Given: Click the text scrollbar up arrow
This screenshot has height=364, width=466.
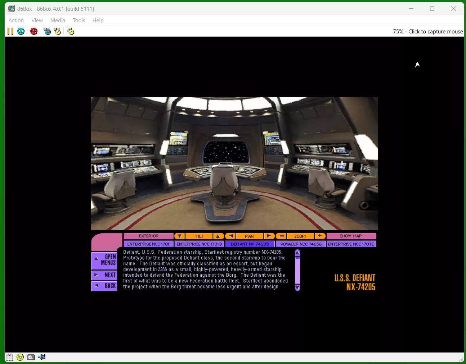Looking at the screenshot, I should coord(297,253).
